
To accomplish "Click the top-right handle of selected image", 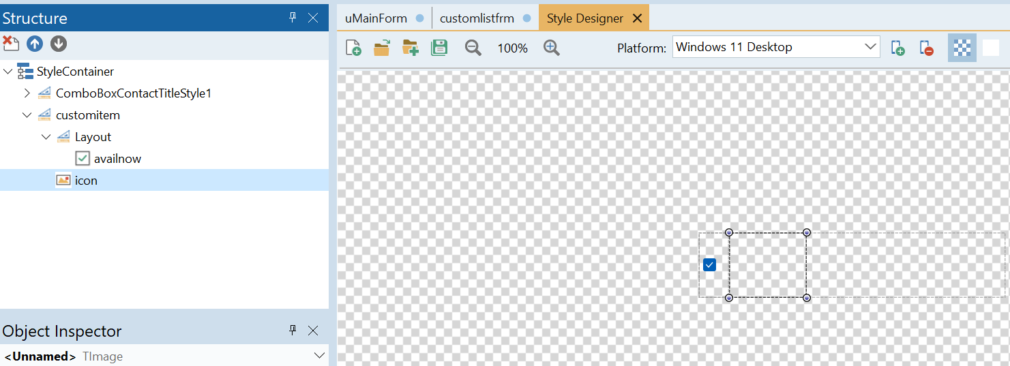I will pos(807,232).
